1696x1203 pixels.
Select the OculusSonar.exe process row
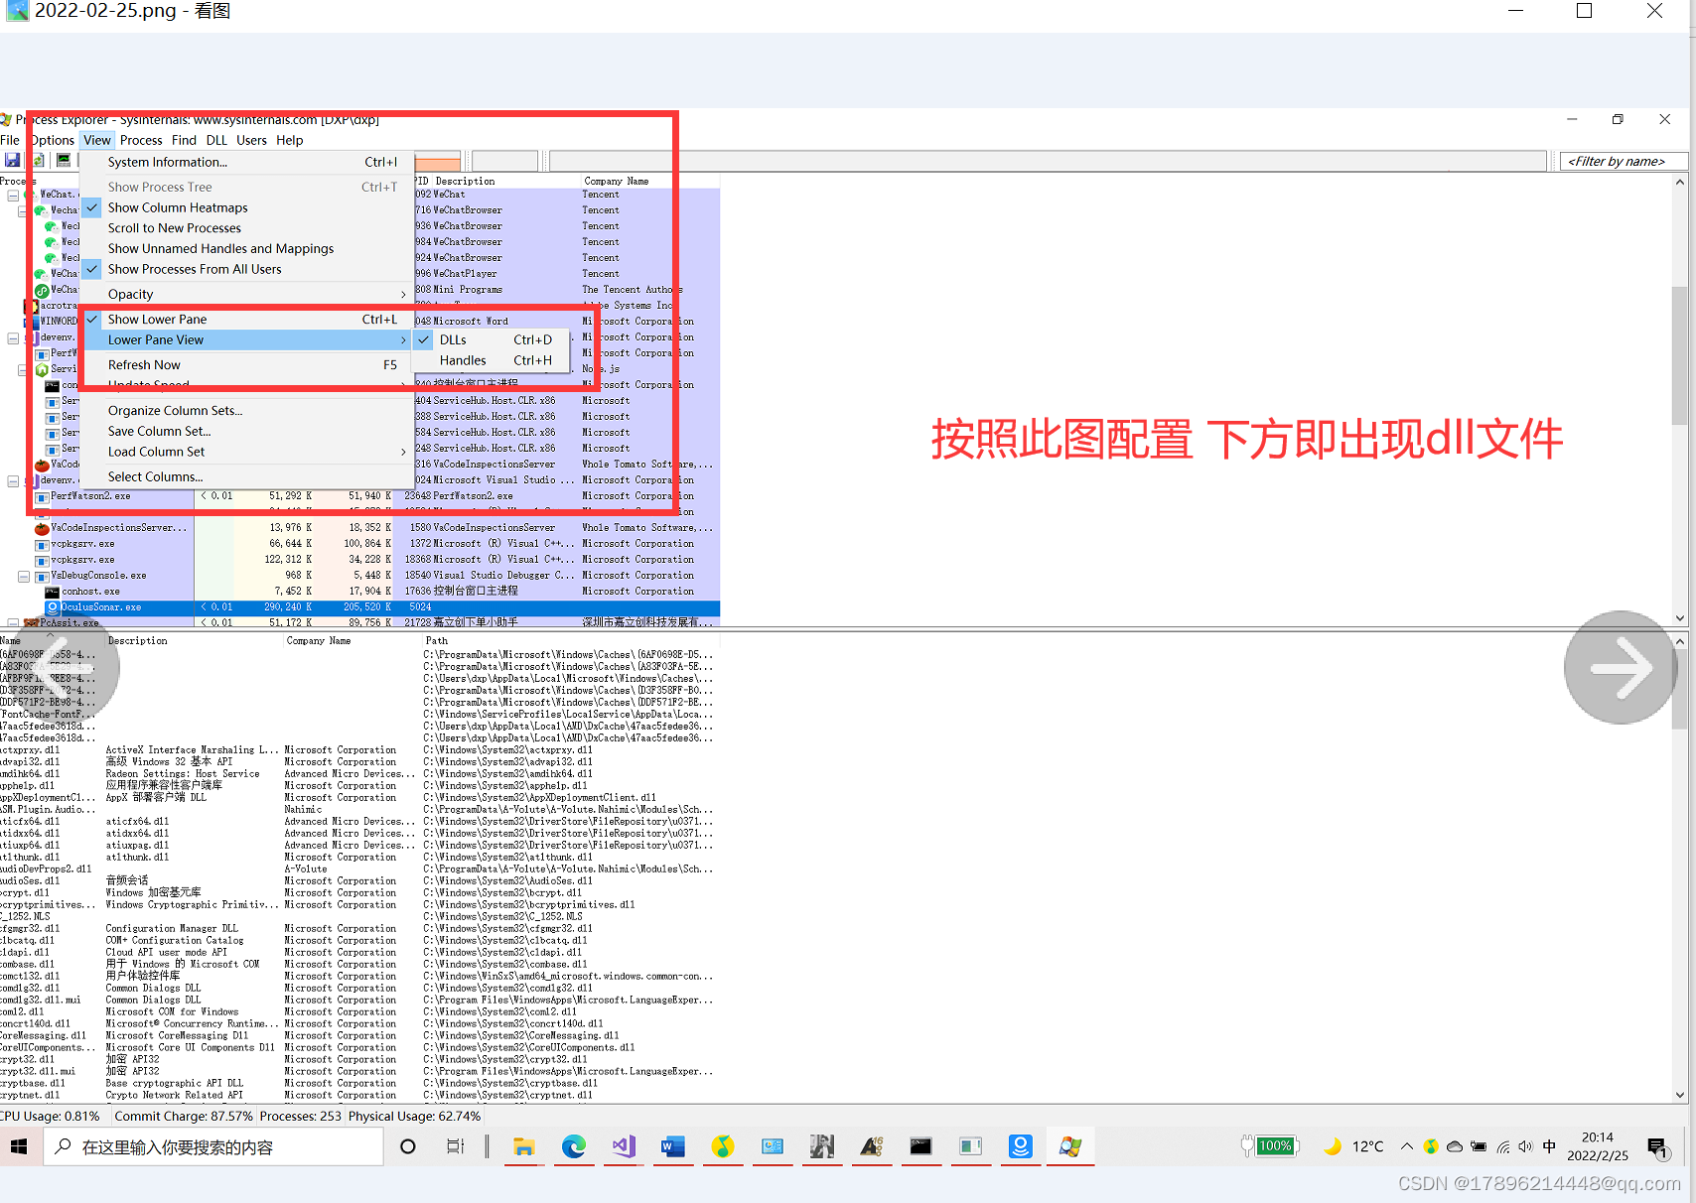pos(382,607)
